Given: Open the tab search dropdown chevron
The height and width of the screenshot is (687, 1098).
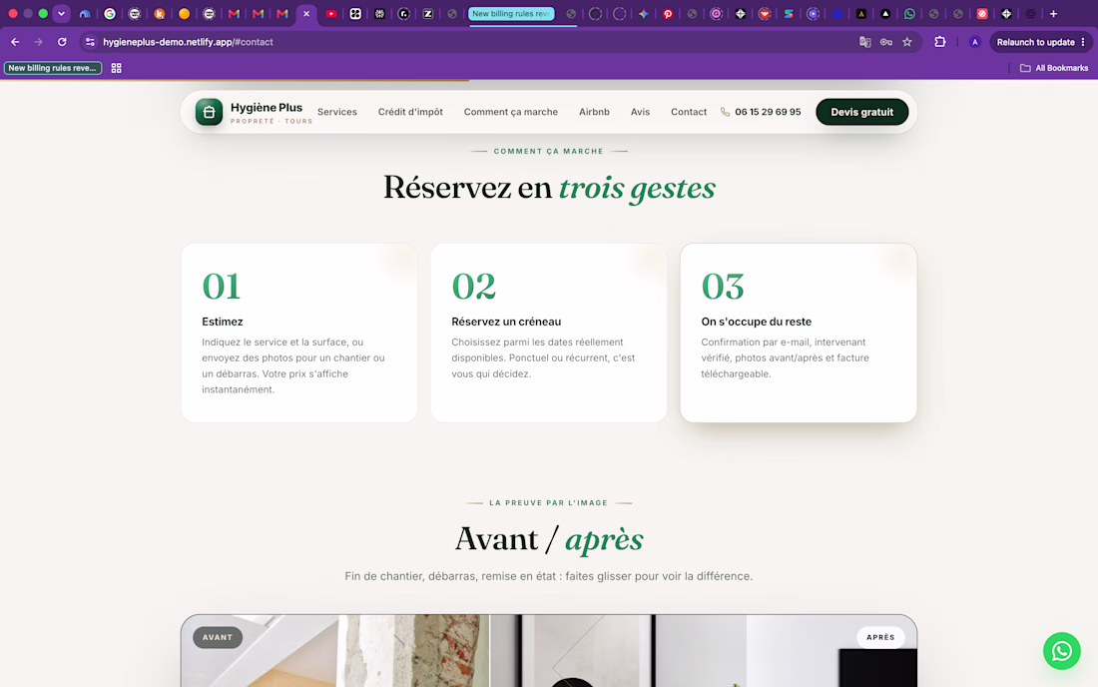Looking at the screenshot, I should coord(61,13).
